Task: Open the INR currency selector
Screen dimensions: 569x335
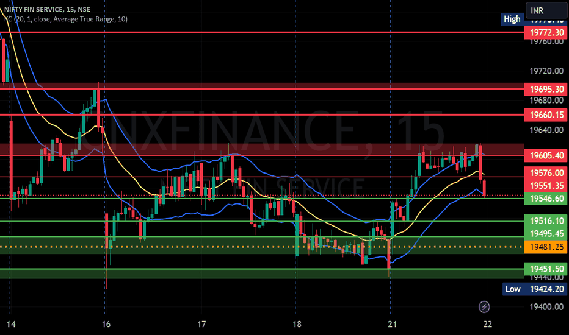Action: tap(547, 10)
